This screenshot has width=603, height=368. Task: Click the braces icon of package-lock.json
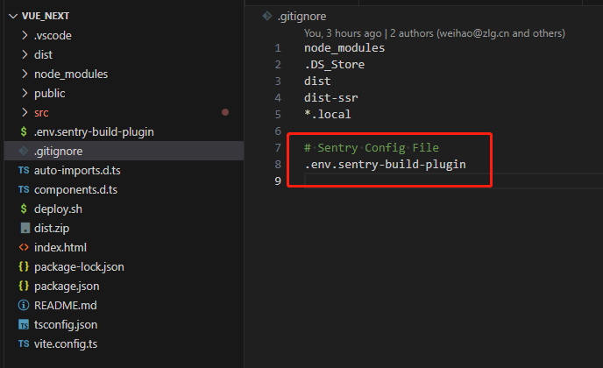pos(24,266)
